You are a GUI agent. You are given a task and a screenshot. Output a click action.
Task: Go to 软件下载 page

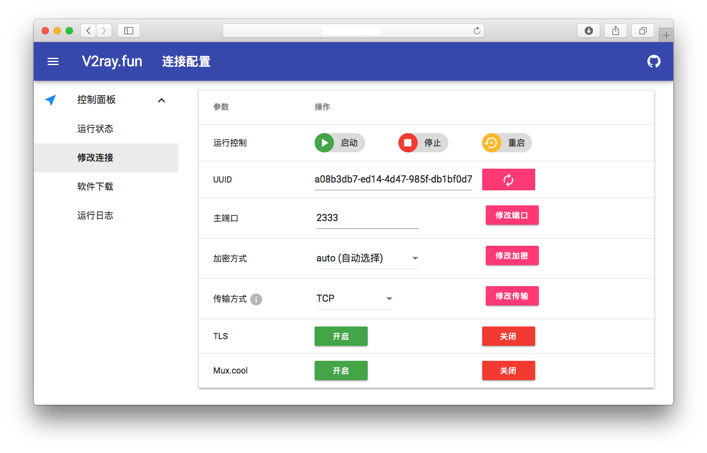tap(95, 187)
